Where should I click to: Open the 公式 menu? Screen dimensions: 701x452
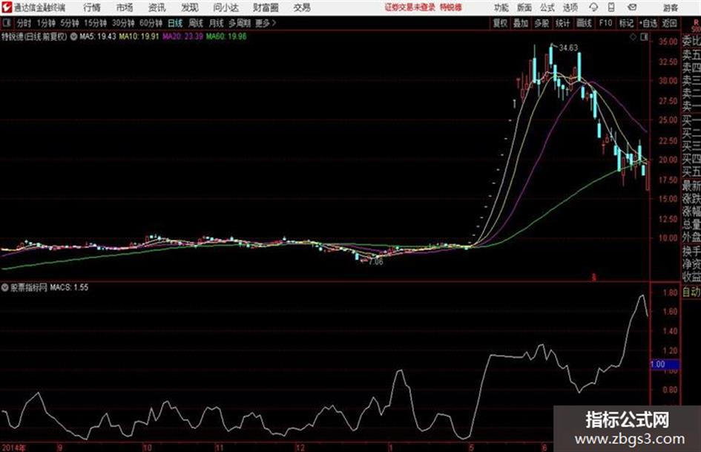pyautogui.click(x=547, y=7)
